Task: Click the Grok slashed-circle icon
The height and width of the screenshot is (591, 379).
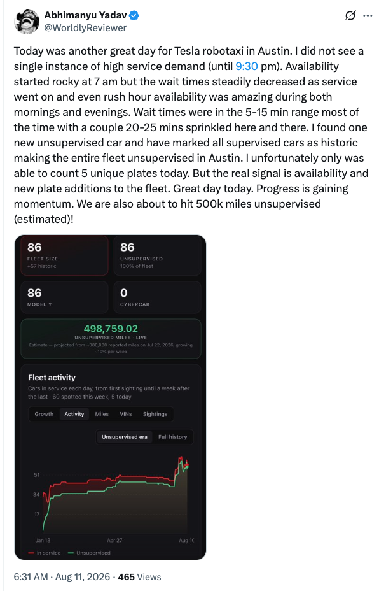Action: [350, 15]
